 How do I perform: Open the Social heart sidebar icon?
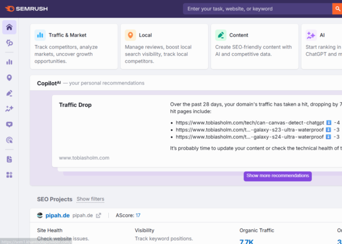point(9,125)
